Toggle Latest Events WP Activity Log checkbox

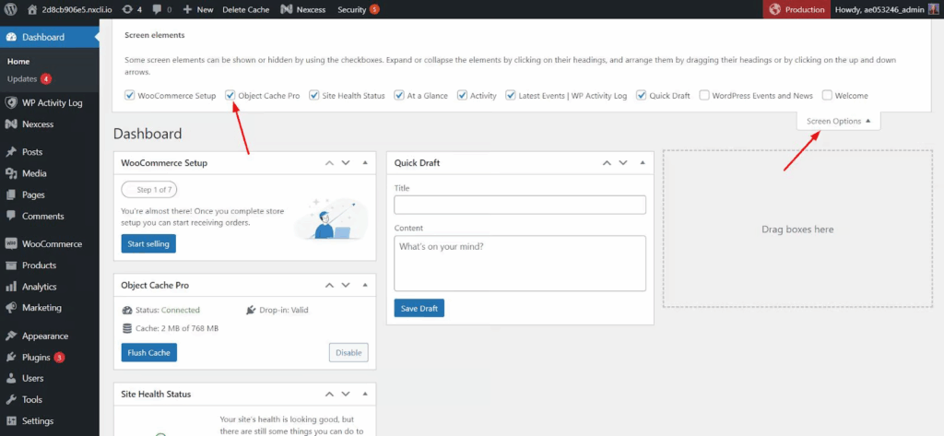pyautogui.click(x=511, y=95)
